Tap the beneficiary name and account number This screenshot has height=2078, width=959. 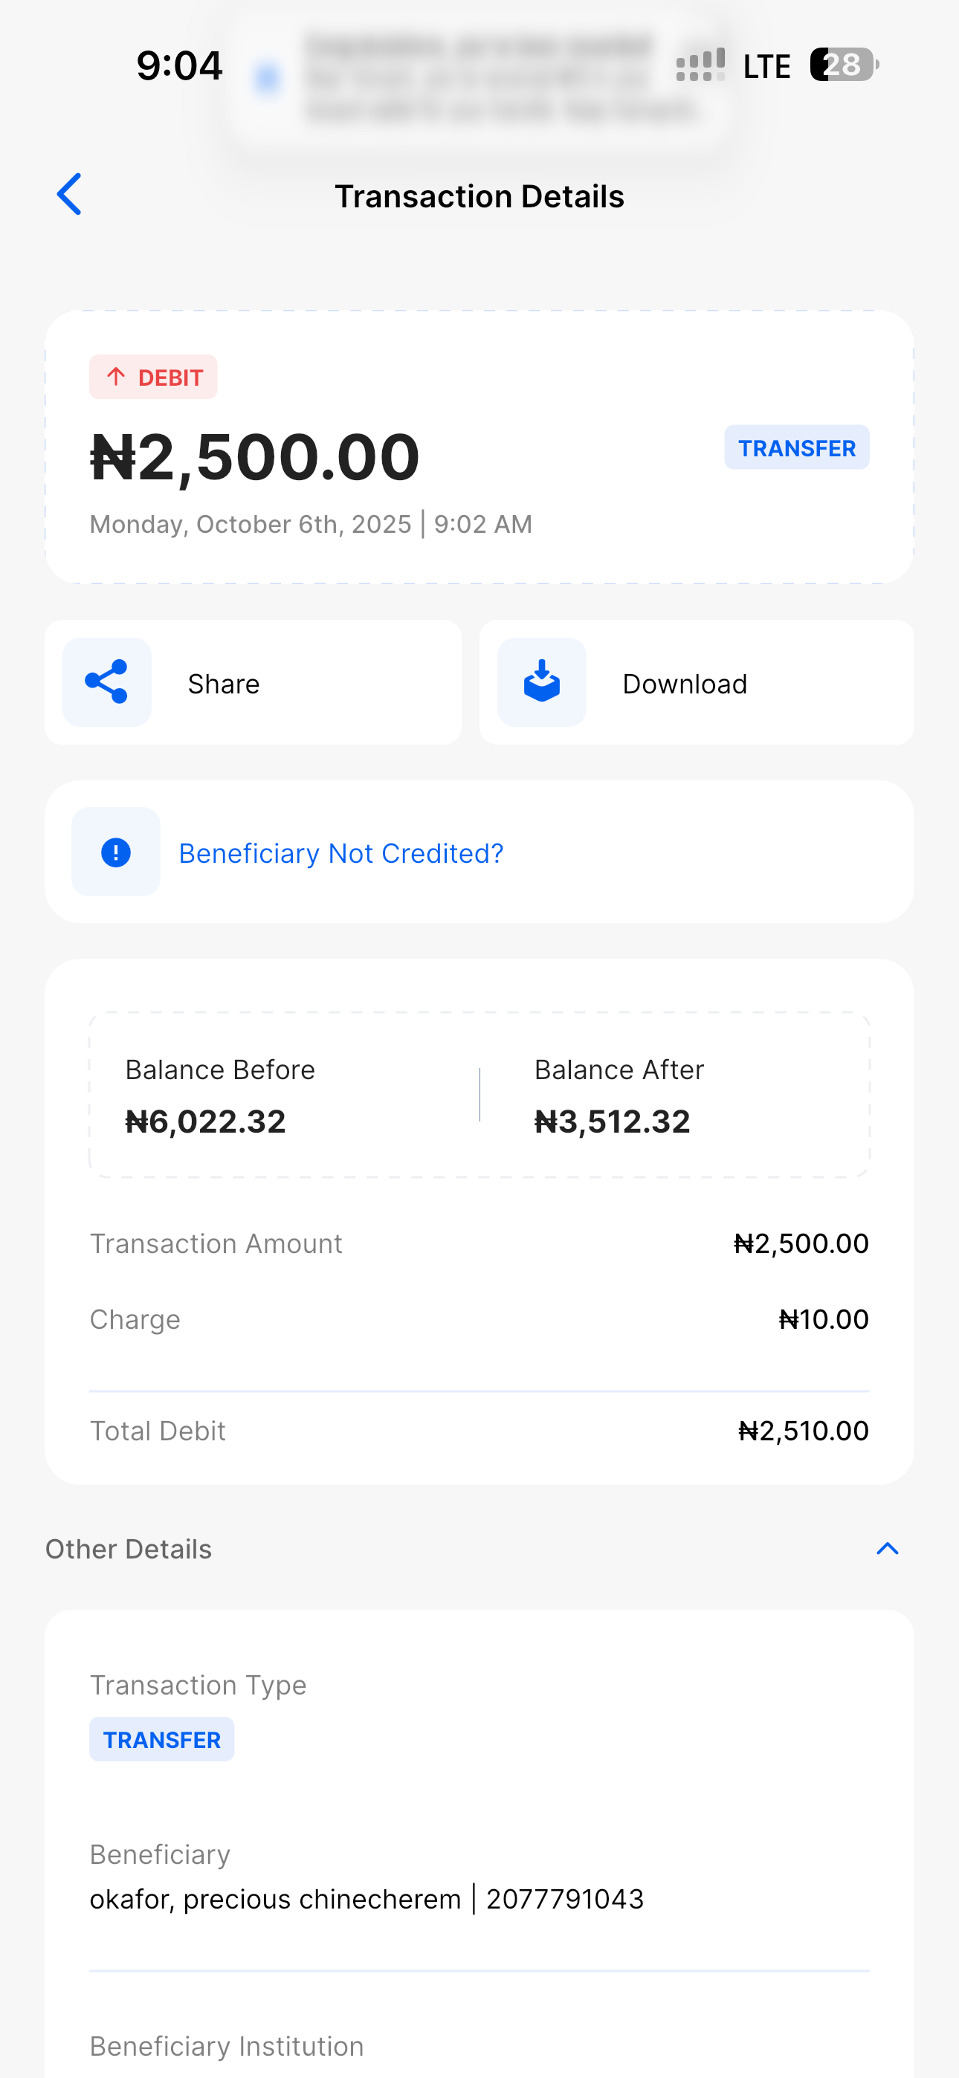(367, 1899)
